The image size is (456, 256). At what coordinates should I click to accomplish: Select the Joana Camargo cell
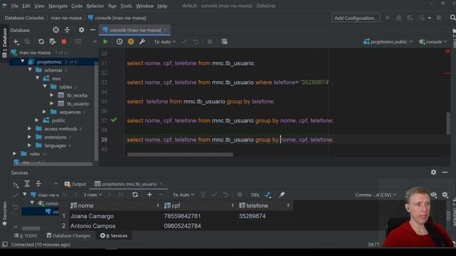point(115,216)
